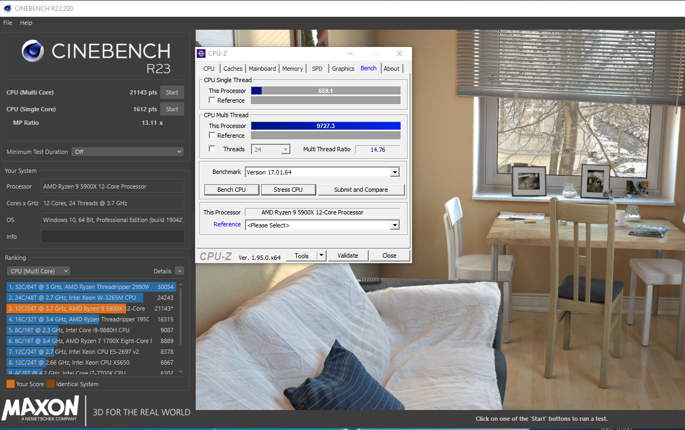685x430 pixels.
Task: Expand the ranking Details chevron button
Action: pyautogui.click(x=179, y=271)
